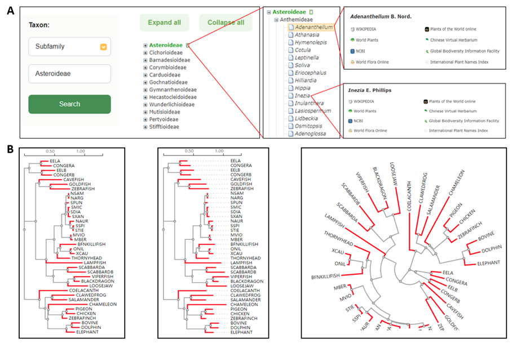Click the Asteroideae taxon name input field
This screenshot has height=348, width=521.
click(69, 73)
